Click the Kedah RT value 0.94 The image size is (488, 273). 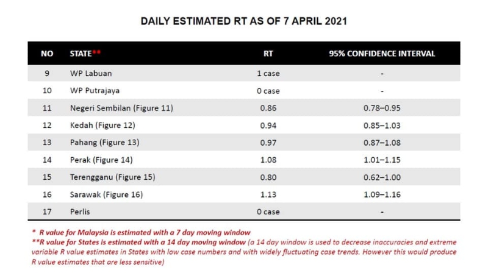268,126
